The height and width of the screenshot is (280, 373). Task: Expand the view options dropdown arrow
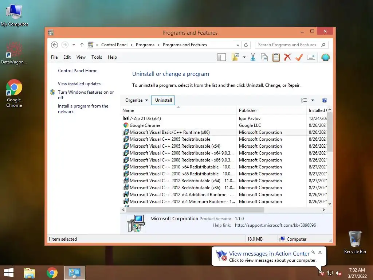[313, 100]
